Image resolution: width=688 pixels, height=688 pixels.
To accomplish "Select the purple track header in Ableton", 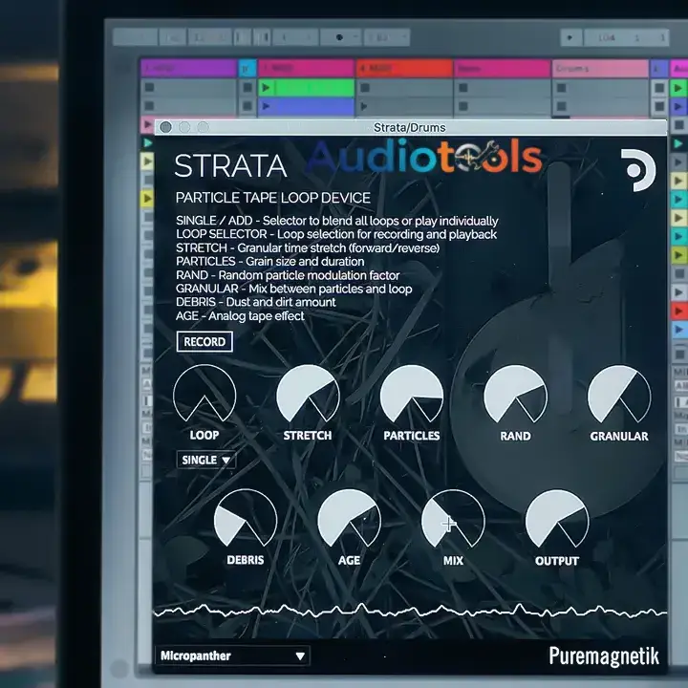I will click(189, 69).
